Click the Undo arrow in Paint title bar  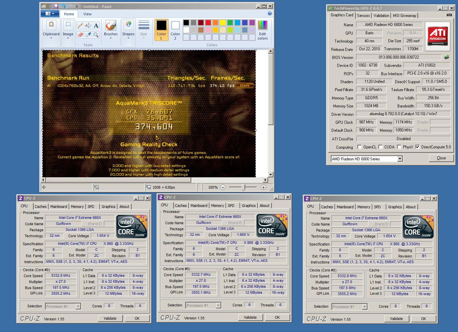63,6
